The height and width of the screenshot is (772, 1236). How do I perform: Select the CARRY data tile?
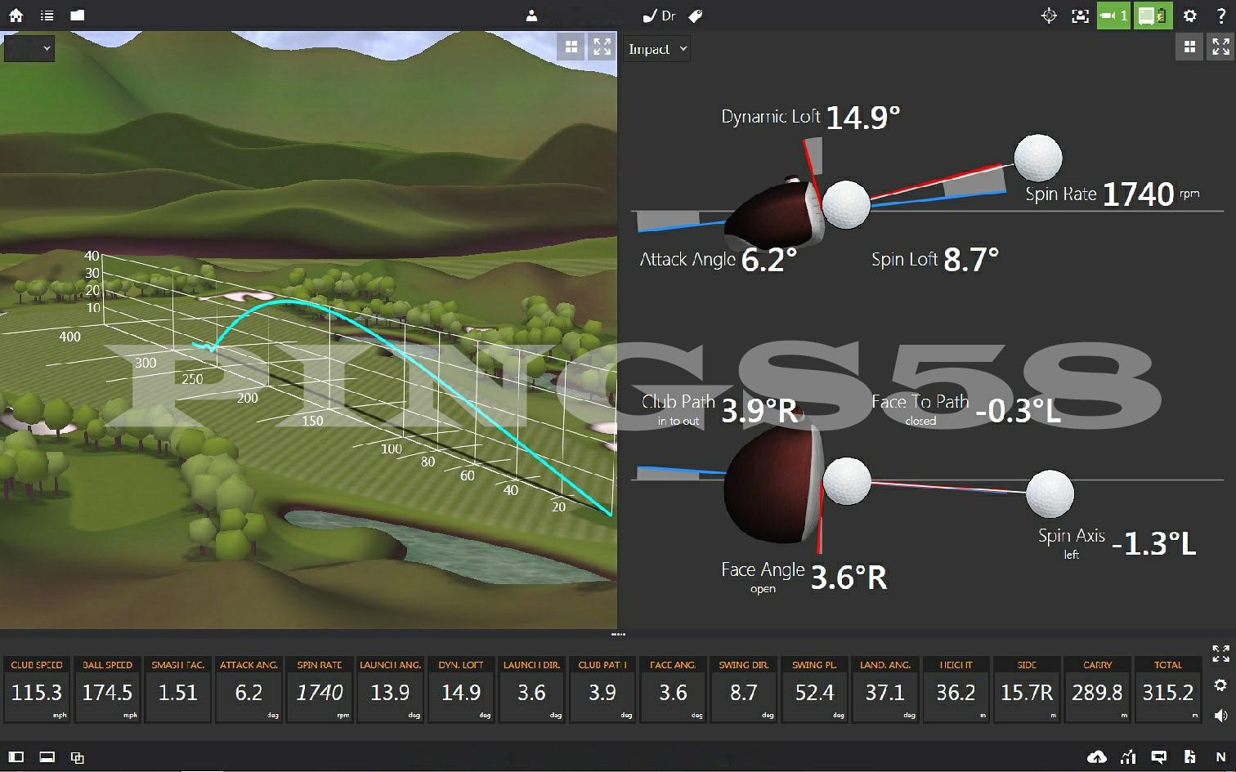pyautogui.click(x=1097, y=691)
